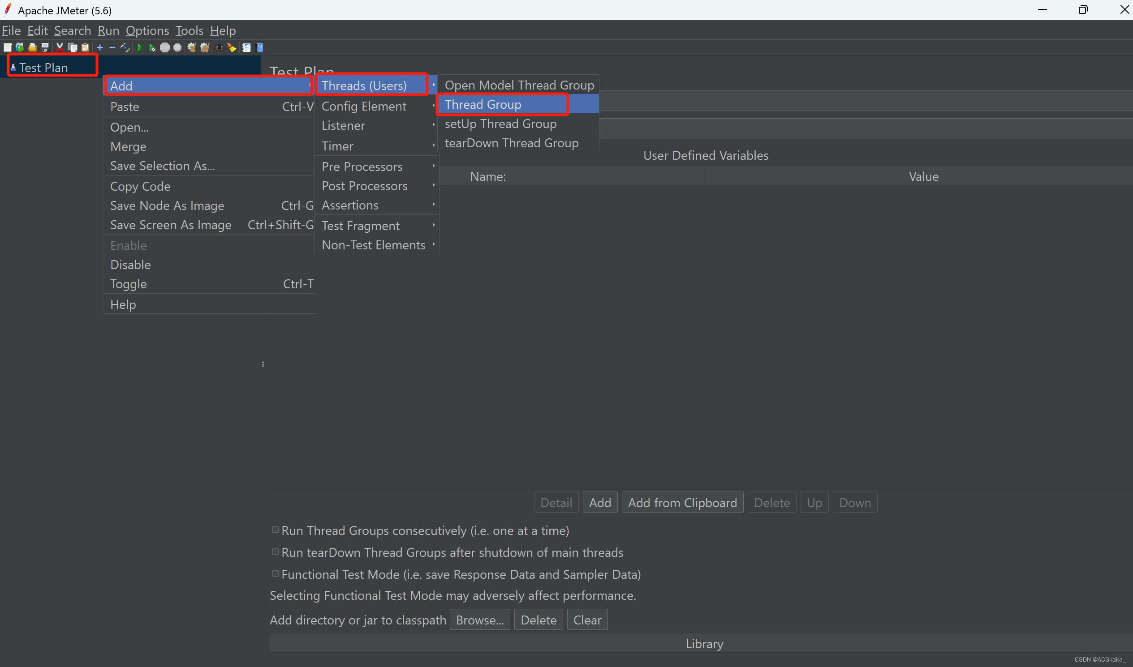Click Add from Clipboard button
Image resolution: width=1133 pixels, height=667 pixels.
pos(682,503)
